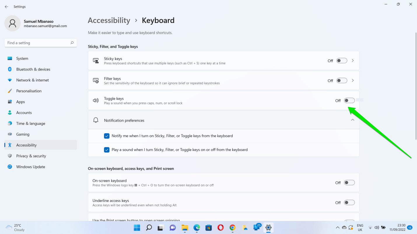The height and width of the screenshot is (234, 417).
Task: Go to Bluetooth & devices settings
Action: (33, 69)
